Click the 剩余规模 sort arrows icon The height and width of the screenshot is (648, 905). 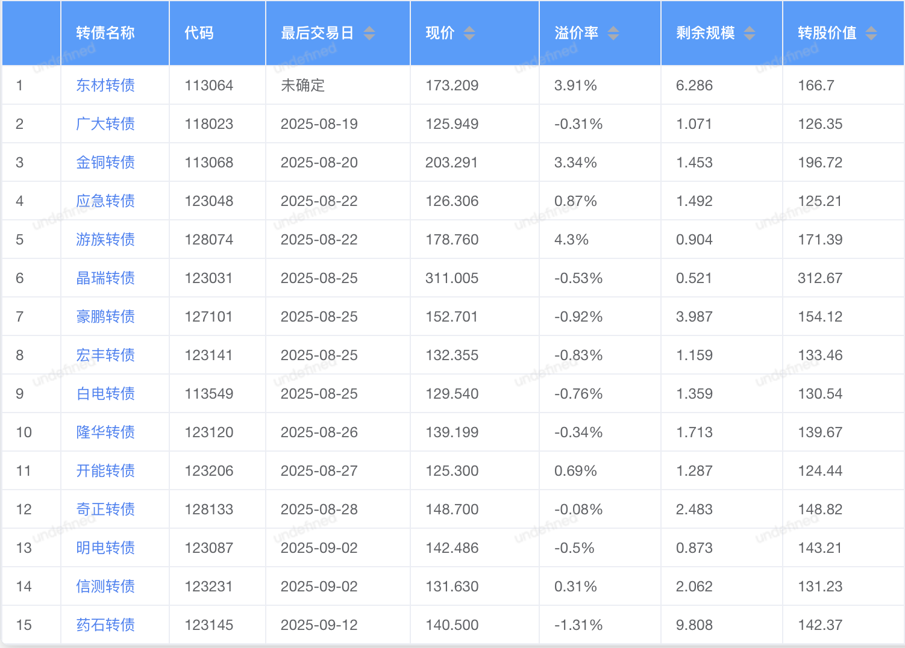[749, 33]
